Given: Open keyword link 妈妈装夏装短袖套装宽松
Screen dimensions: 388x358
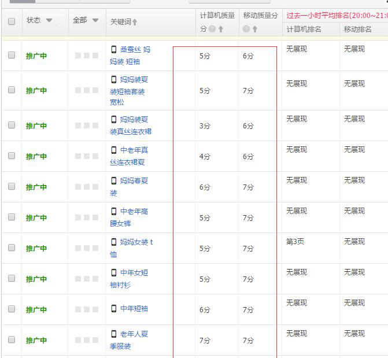Looking at the screenshot, I should 129,91.
